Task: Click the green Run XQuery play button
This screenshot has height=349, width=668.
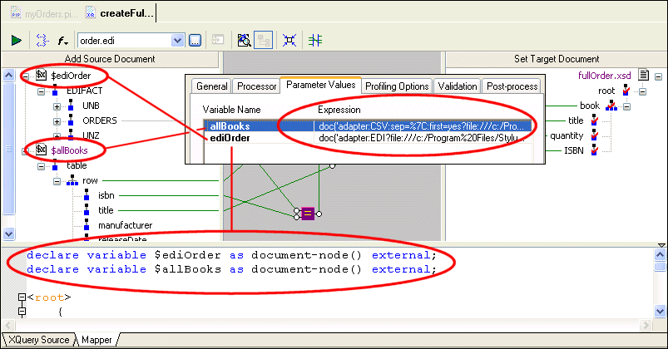Action: pos(16,40)
